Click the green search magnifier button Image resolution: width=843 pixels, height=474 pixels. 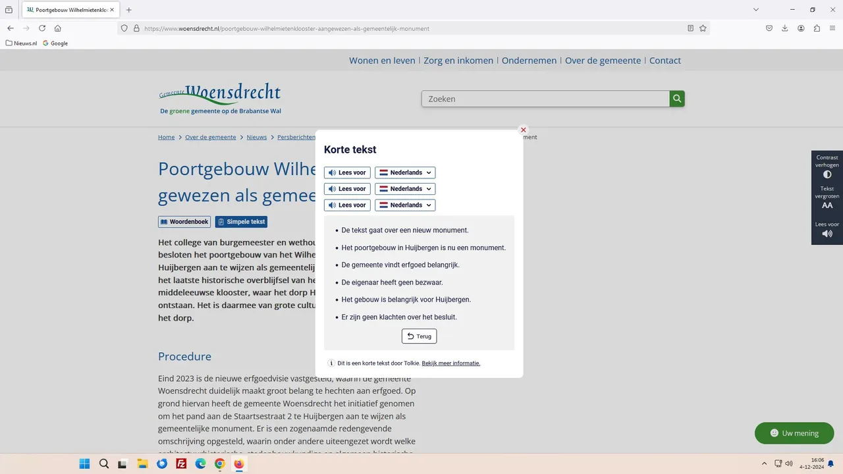pos(677,99)
